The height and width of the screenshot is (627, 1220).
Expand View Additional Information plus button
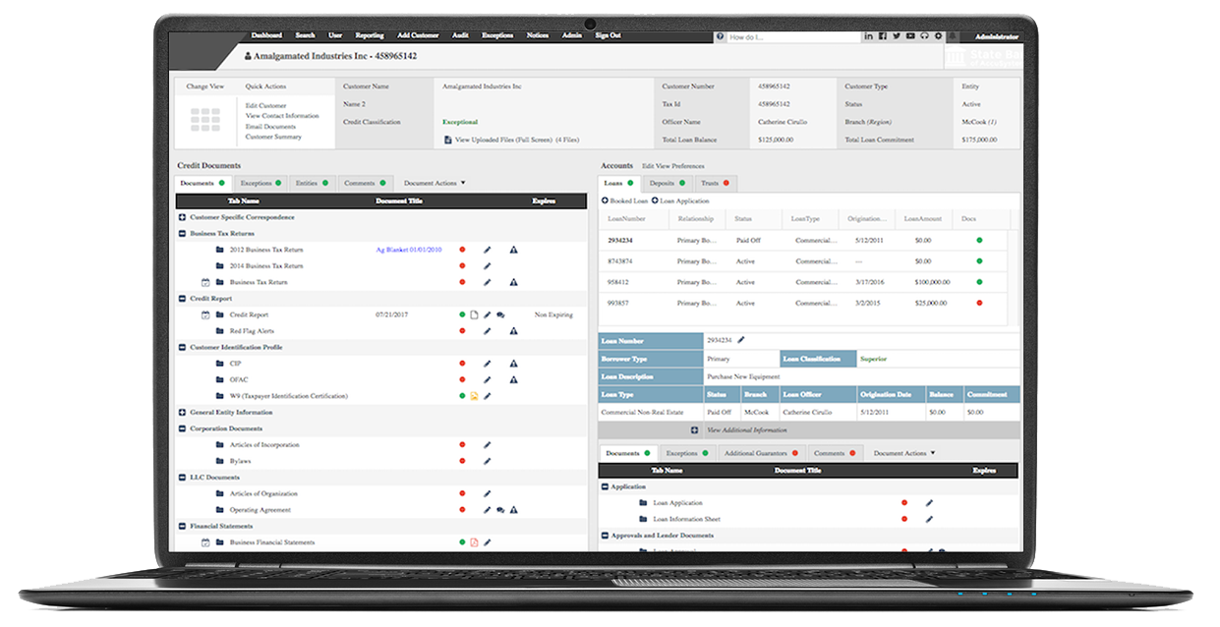pyautogui.click(x=694, y=430)
